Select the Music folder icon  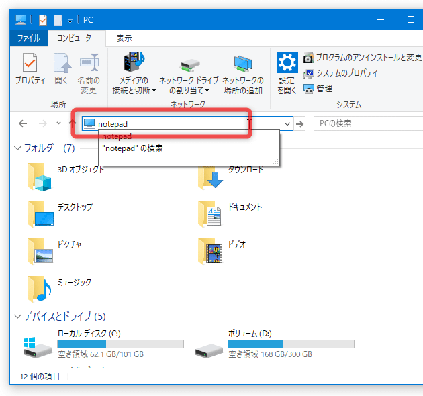point(40,289)
